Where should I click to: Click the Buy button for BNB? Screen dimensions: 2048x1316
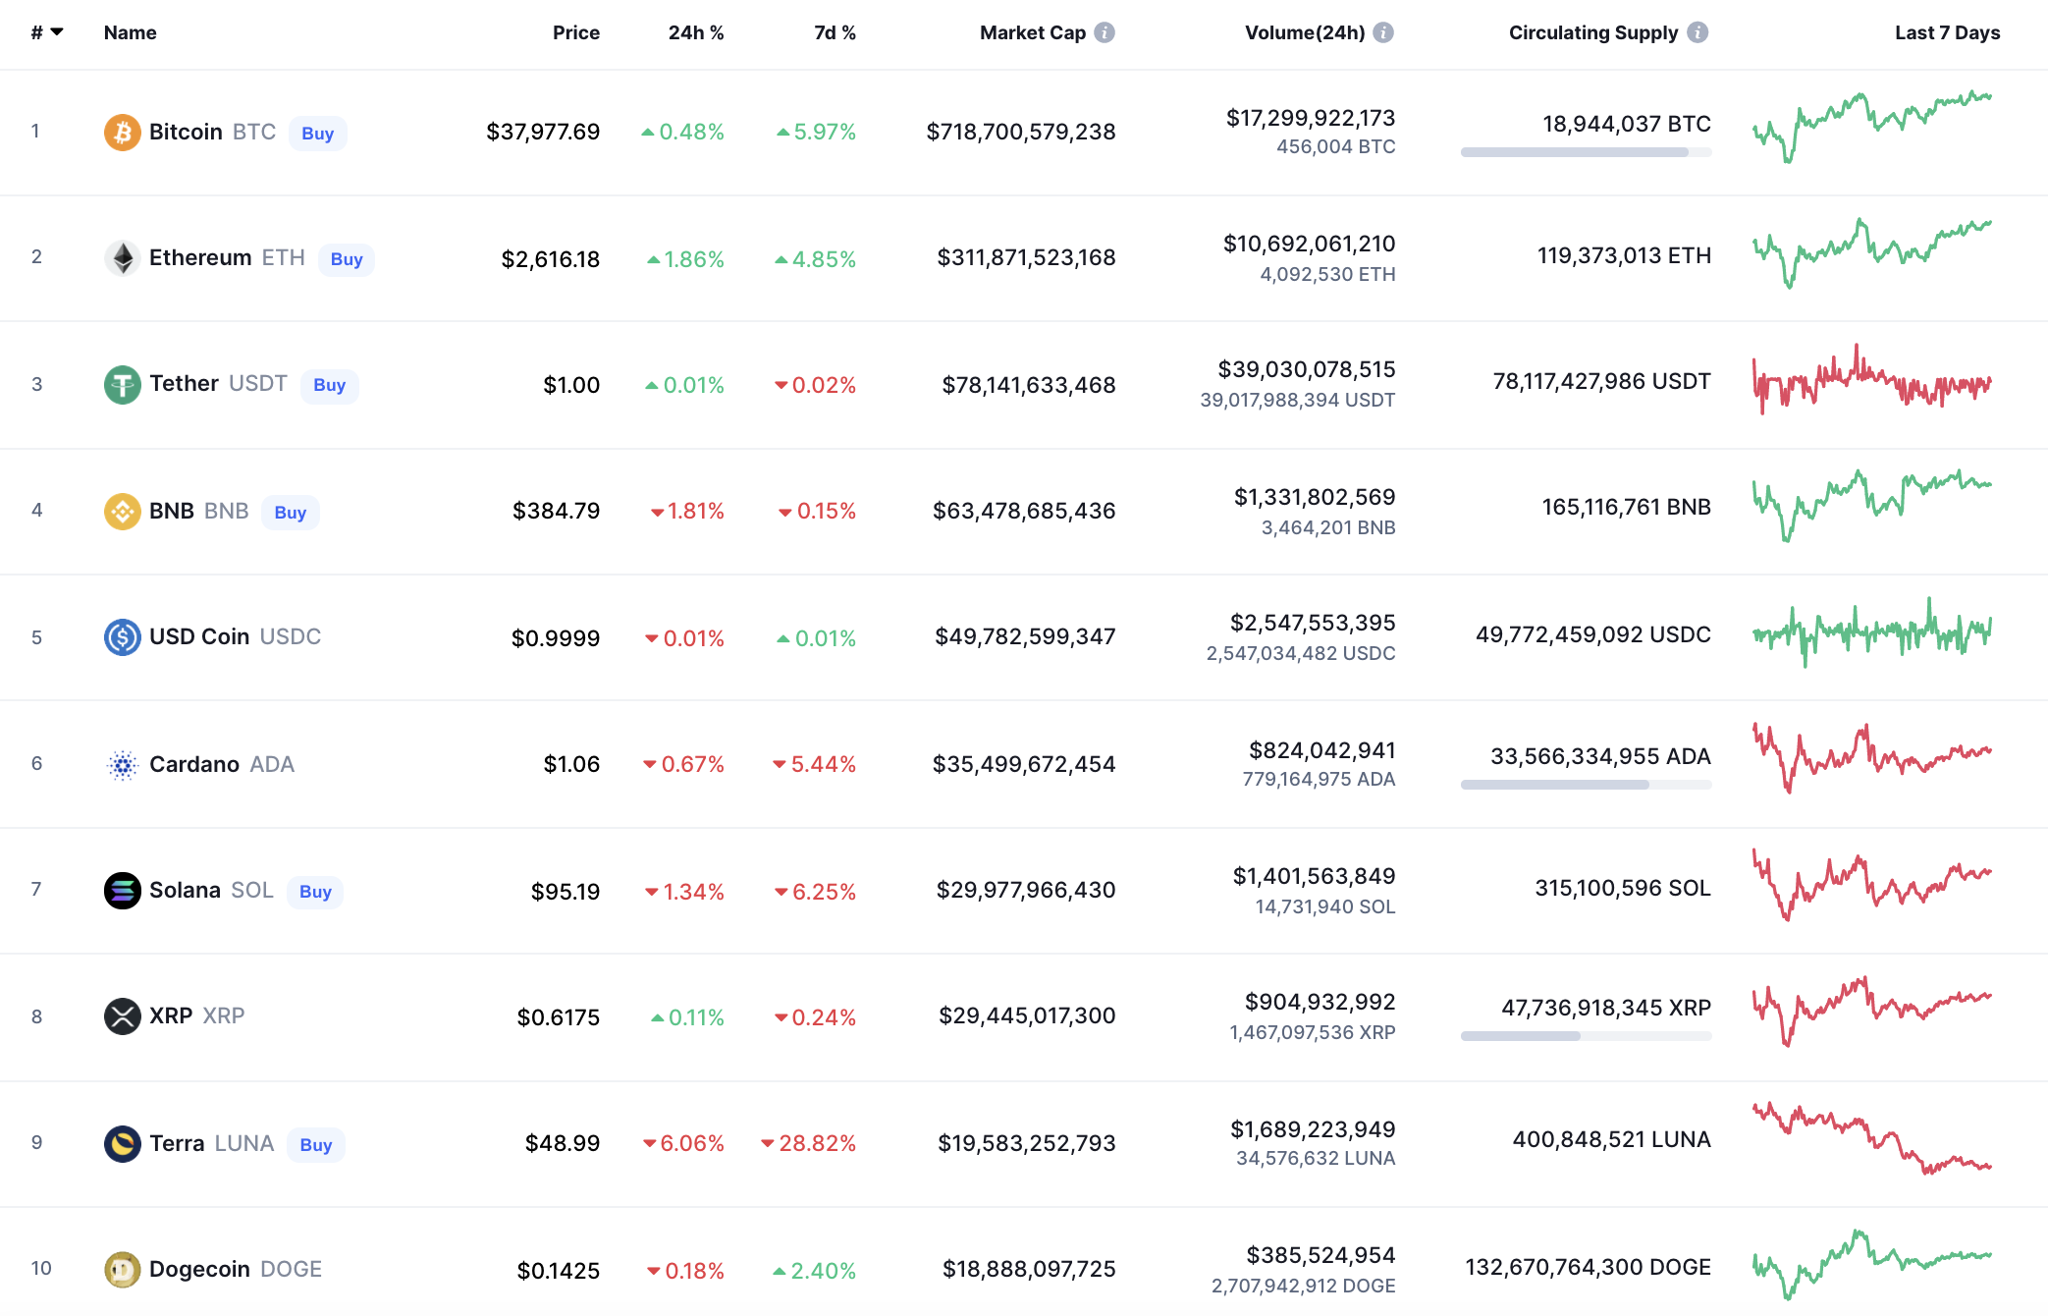[x=290, y=512]
